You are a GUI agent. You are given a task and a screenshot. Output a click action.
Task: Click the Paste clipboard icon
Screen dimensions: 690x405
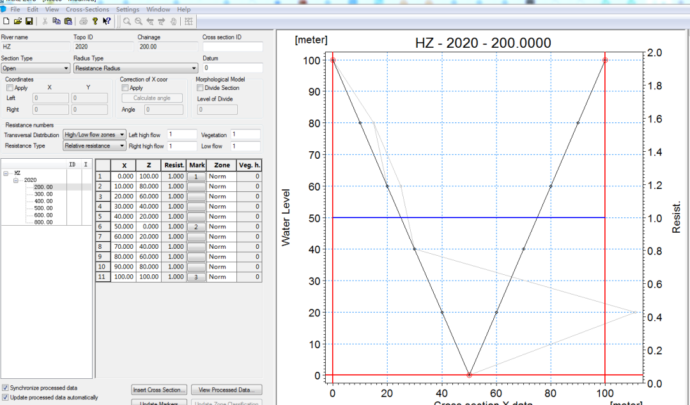pos(68,21)
